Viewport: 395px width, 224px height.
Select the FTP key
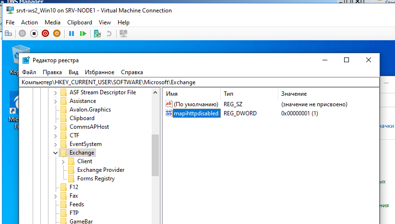pyautogui.click(x=74, y=213)
